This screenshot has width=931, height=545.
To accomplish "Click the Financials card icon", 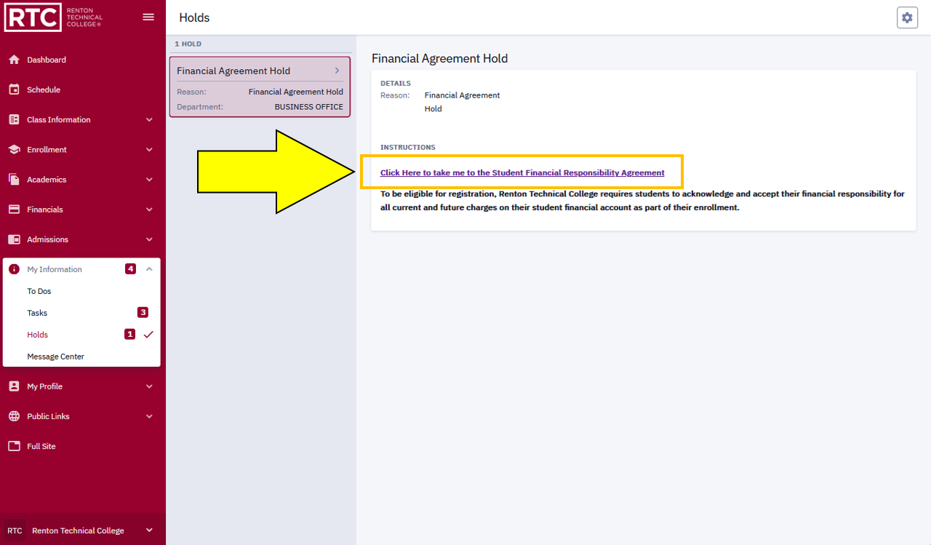I will [14, 209].
